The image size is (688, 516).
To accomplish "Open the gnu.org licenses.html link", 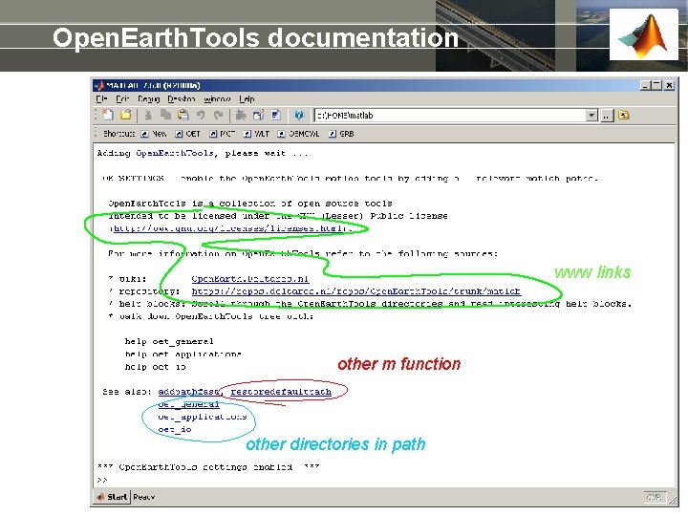I will [230, 228].
